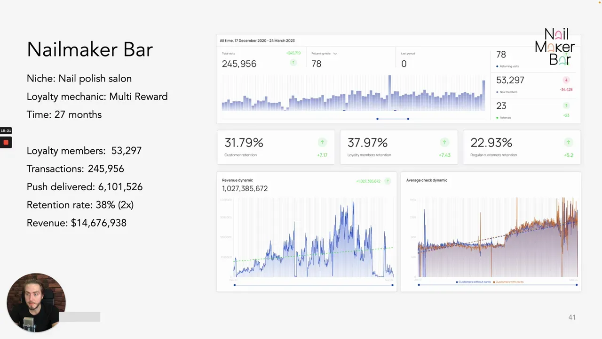Click the New members legend label
This screenshot has height=339, width=602.
pos(507,92)
